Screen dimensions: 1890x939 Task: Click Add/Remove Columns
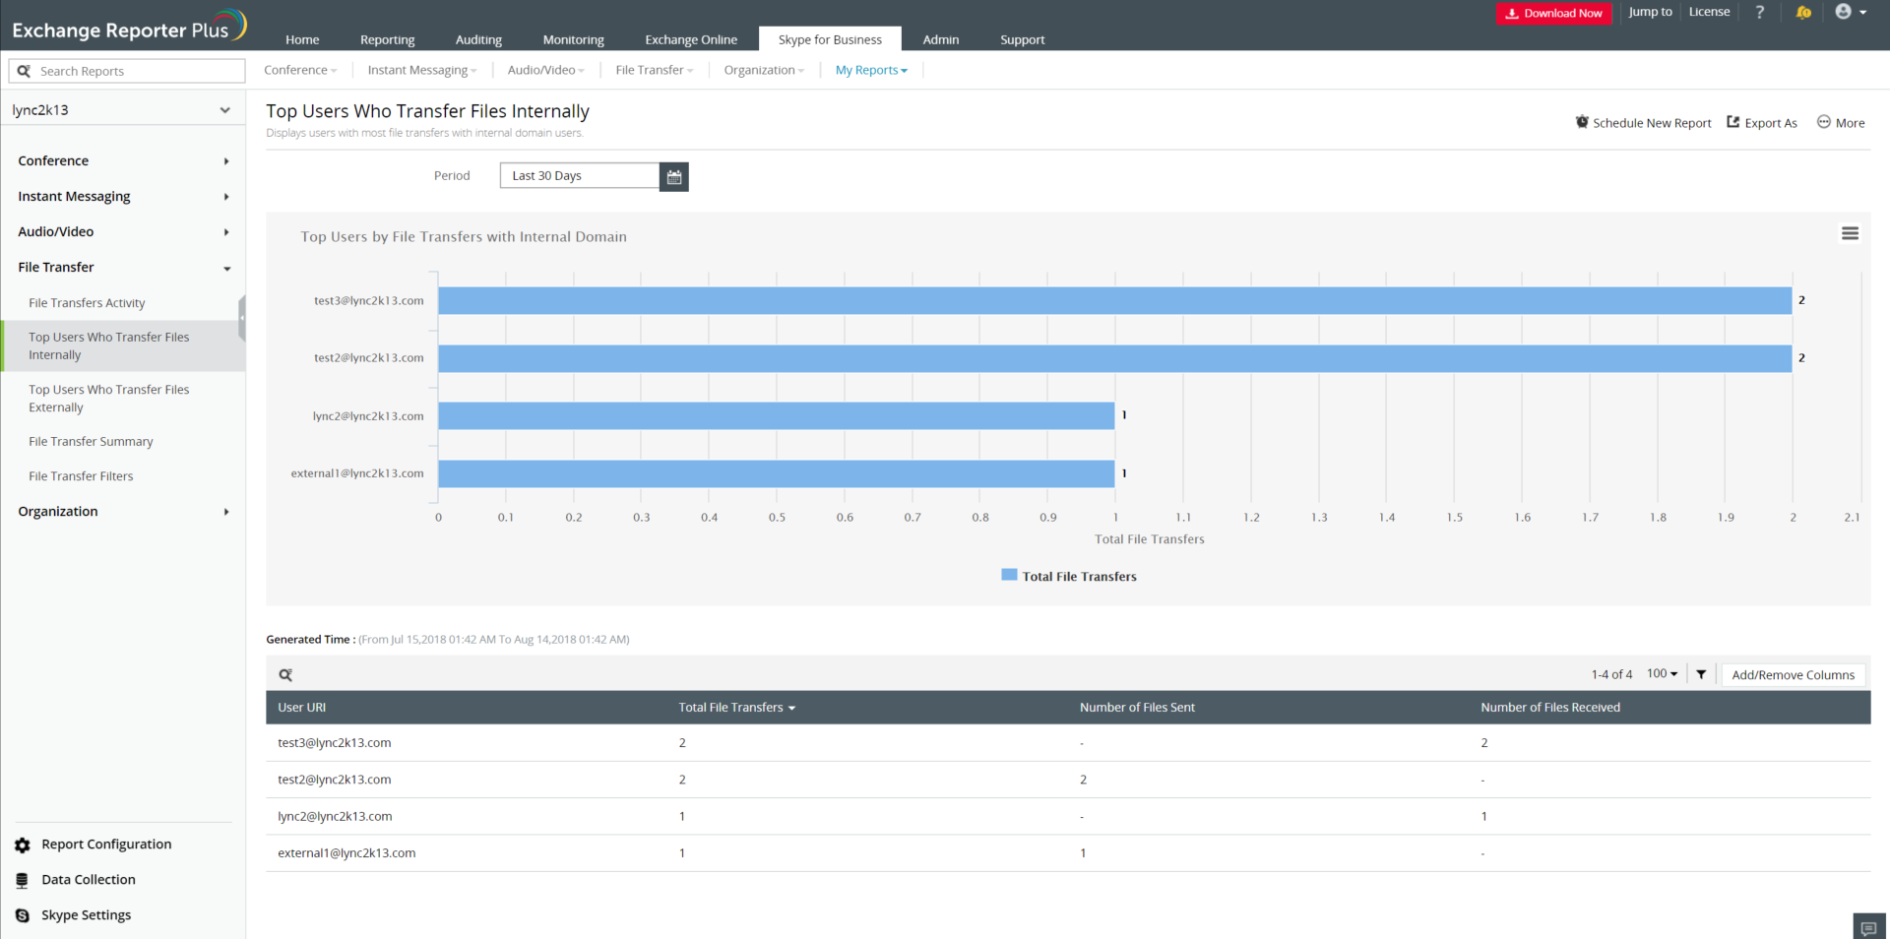[x=1793, y=675]
